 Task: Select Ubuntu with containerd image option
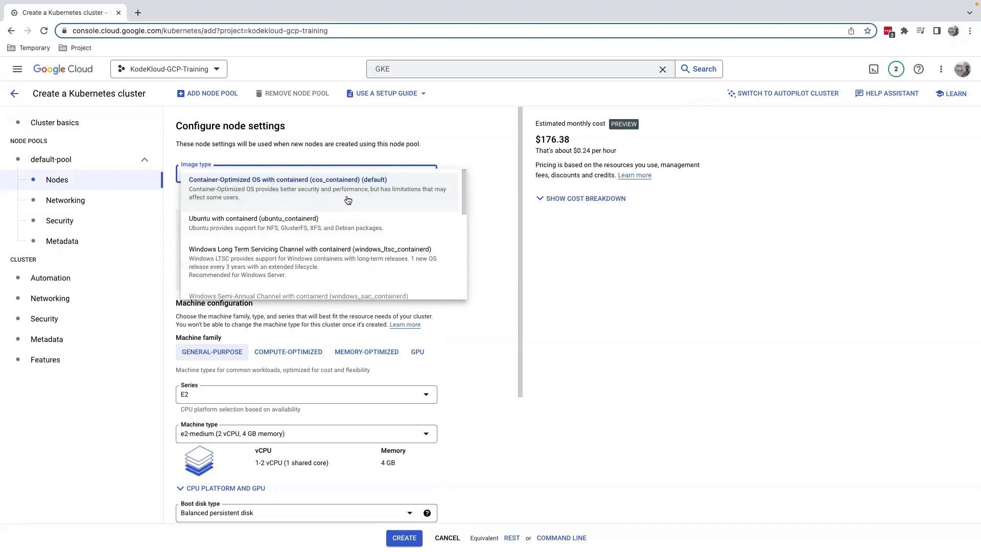[253, 219]
